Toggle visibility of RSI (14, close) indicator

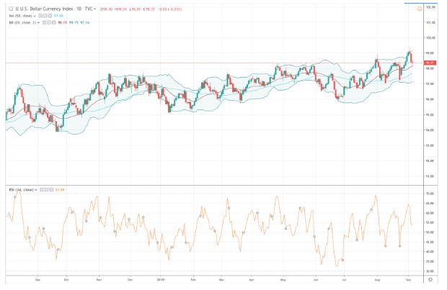(x=40, y=189)
